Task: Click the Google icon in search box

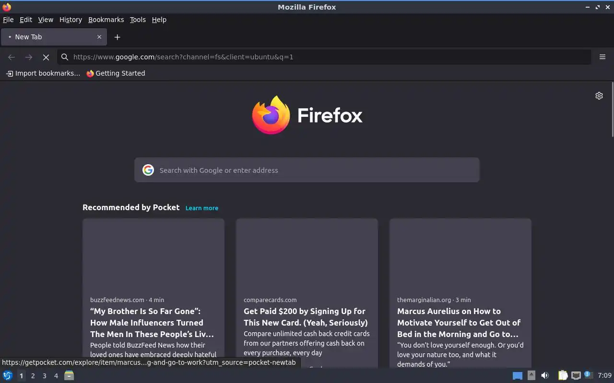Action: [x=148, y=170]
